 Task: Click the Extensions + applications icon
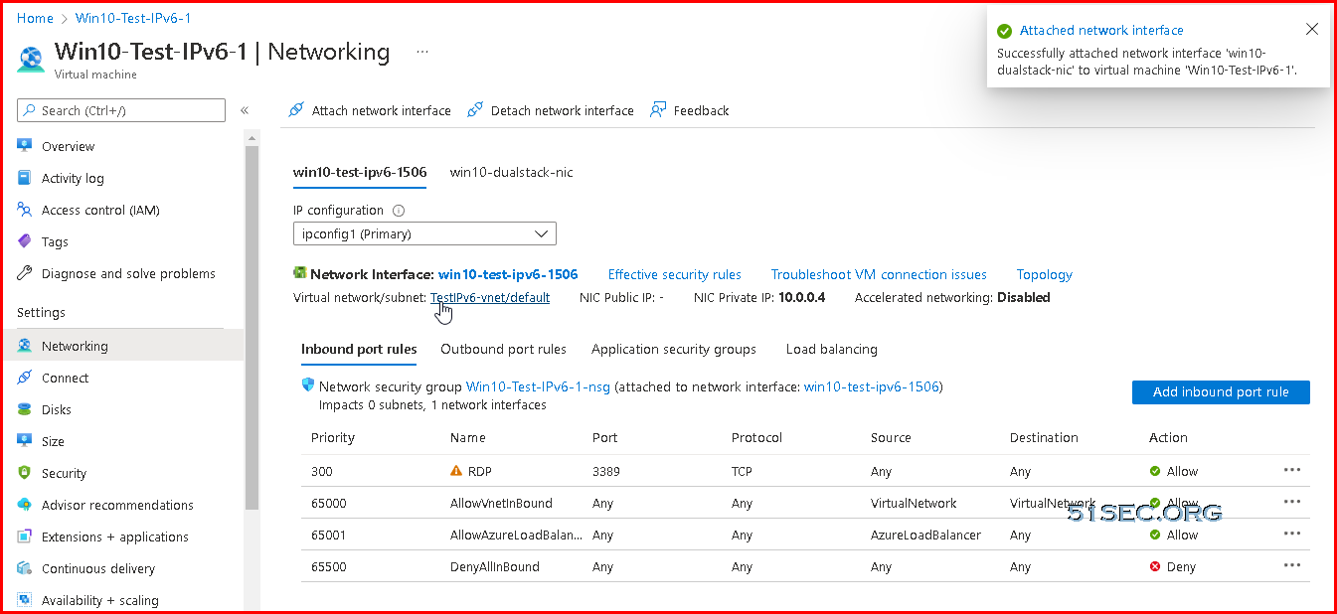[x=25, y=537]
